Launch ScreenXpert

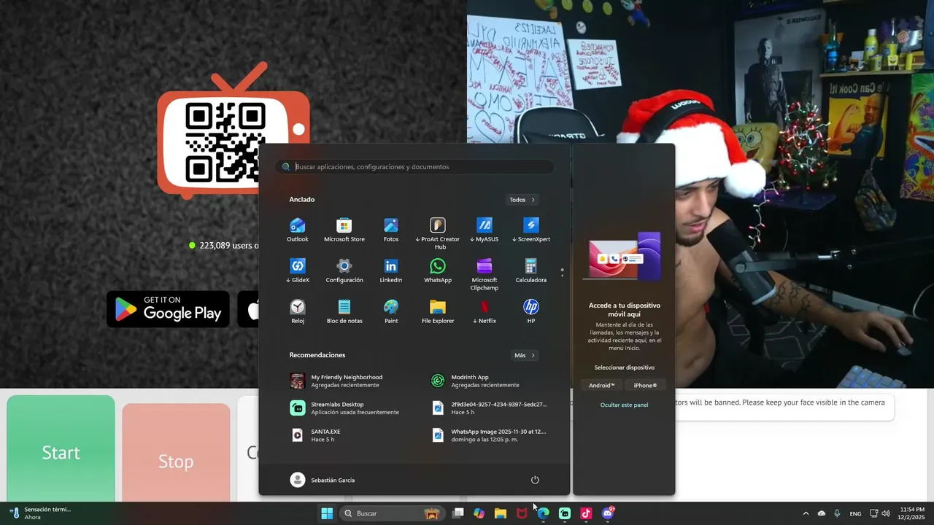tap(531, 230)
